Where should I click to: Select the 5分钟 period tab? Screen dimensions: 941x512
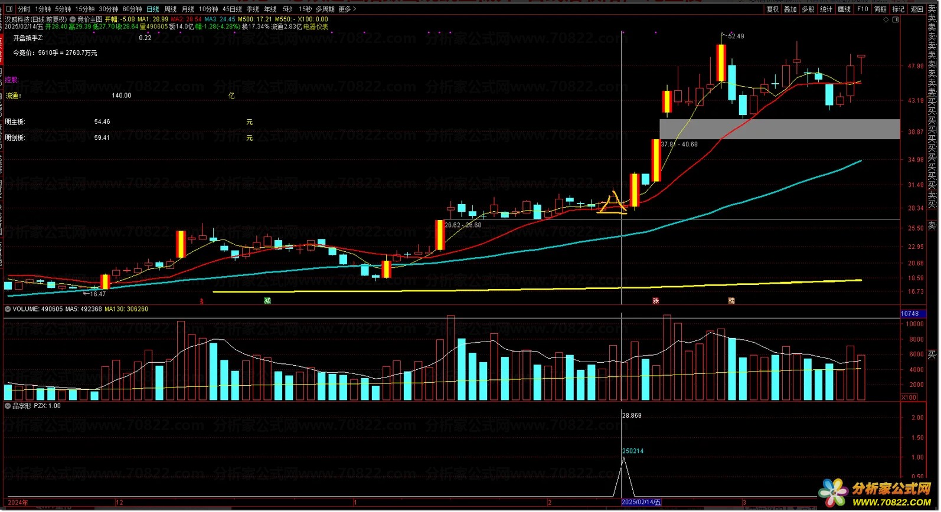pyautogui.click(x=63, y=9)
